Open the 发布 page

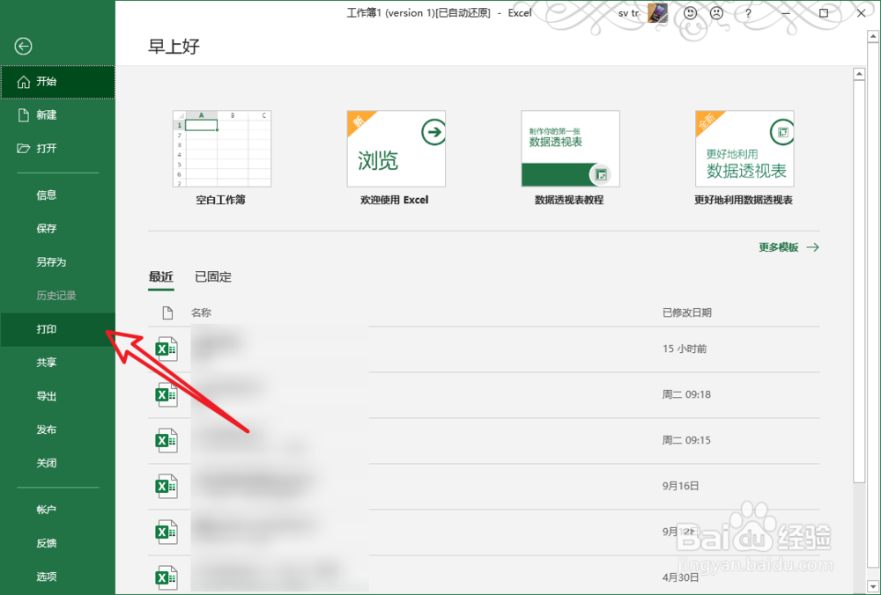pyautogui.click(x=57, y=430)
